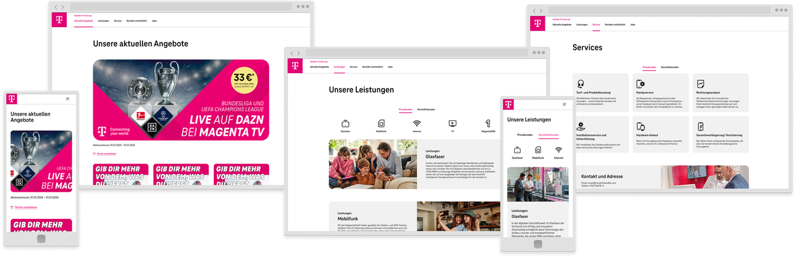796x257 pixels.
Task: Open Rechnungsanalyse card title in Services window
Action: (x=708, y=93)
